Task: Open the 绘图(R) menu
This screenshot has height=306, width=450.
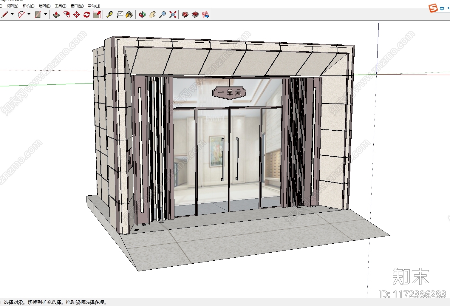Action: pos(44,6)
